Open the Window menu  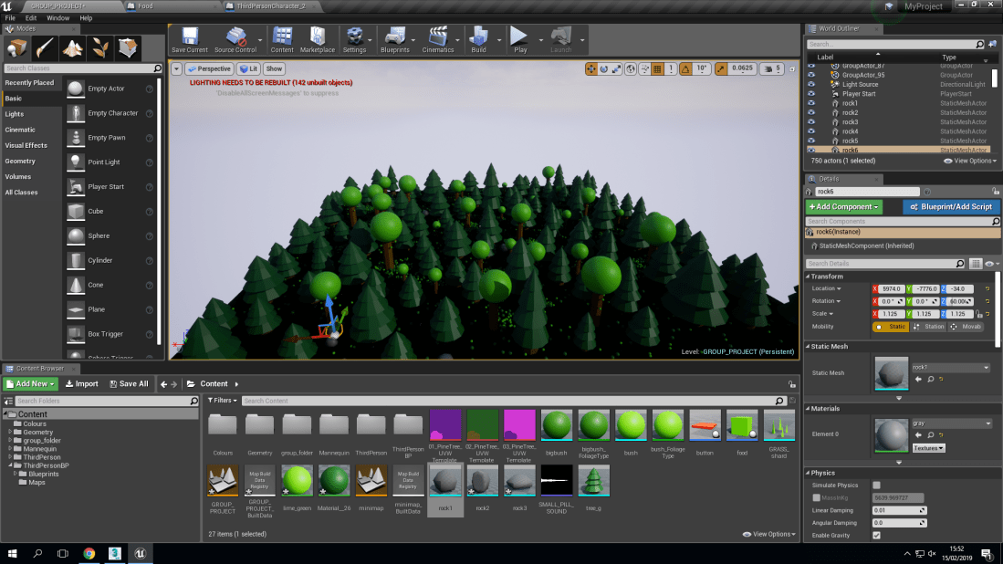[57, 17]
